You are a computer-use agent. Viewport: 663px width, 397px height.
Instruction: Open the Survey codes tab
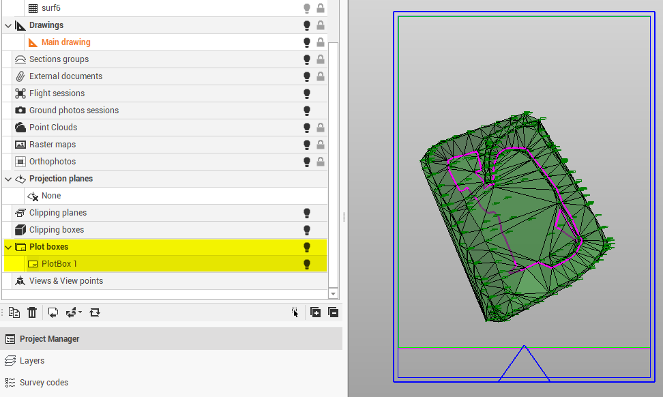point(44,383)
